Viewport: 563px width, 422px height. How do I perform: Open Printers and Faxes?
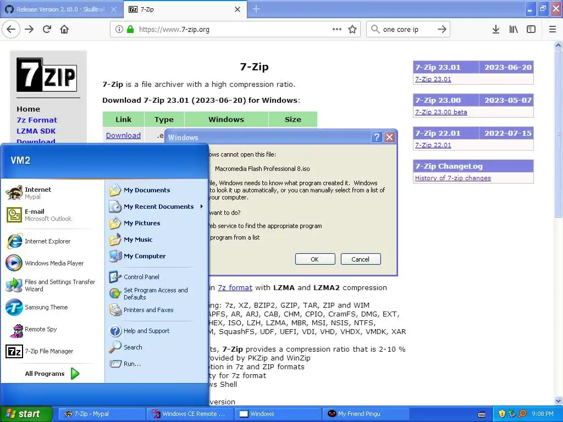(x=141, y=310)
